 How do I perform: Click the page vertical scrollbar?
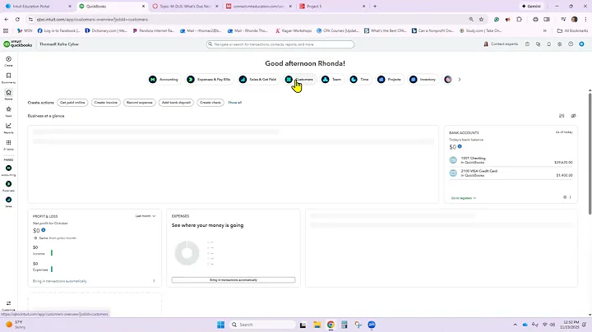coord(590,153)
